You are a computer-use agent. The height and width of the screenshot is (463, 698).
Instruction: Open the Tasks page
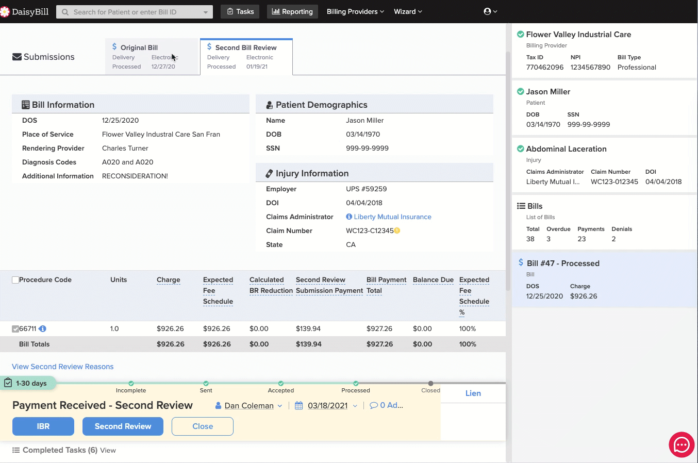coord(240,11)
